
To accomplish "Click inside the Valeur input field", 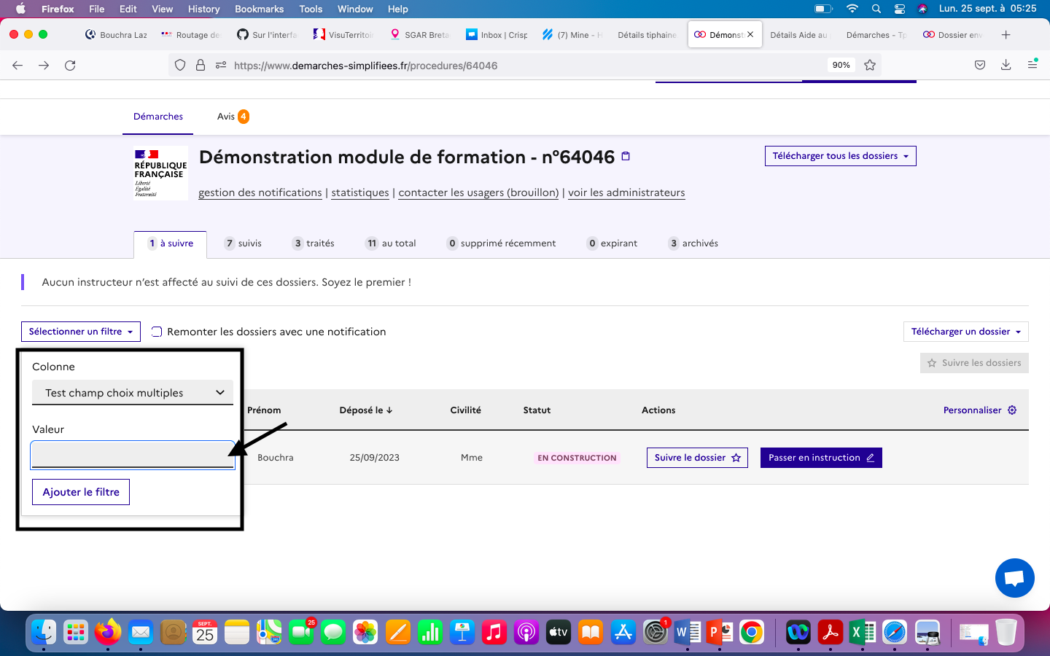I will (x=132, y=455).
